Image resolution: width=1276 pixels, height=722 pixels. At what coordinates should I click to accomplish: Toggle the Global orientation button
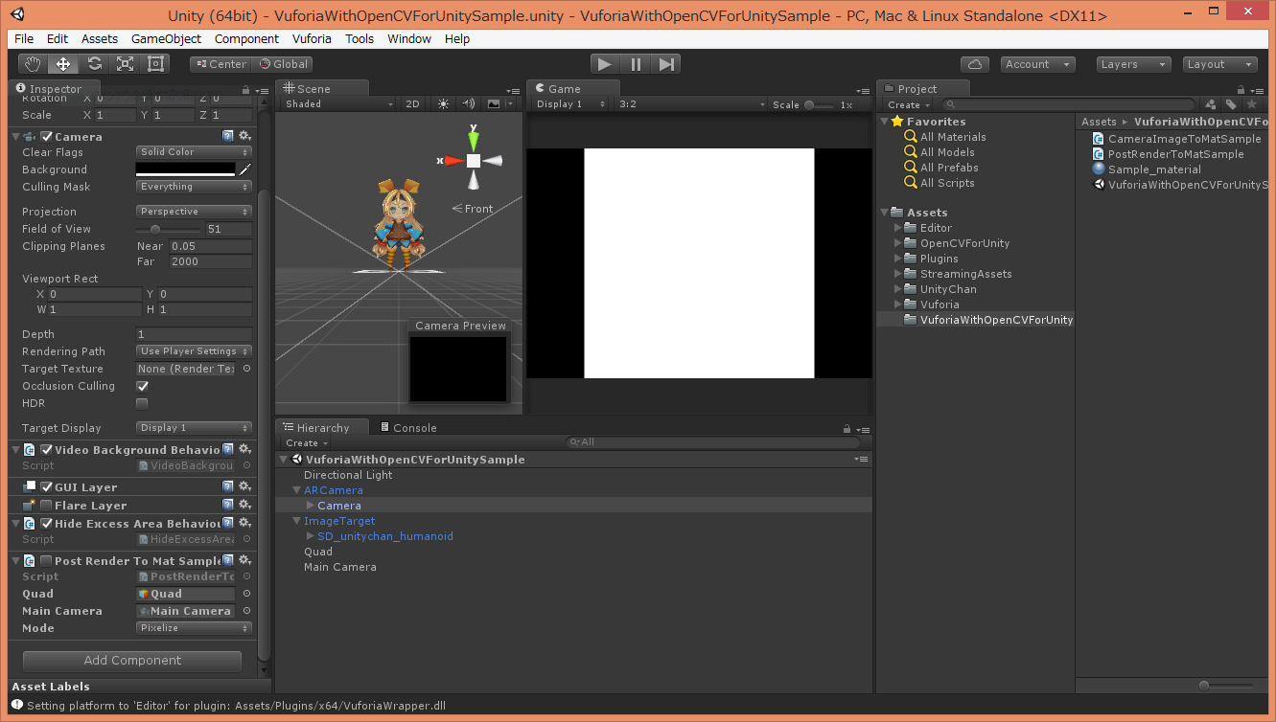(x=282, y=64)
